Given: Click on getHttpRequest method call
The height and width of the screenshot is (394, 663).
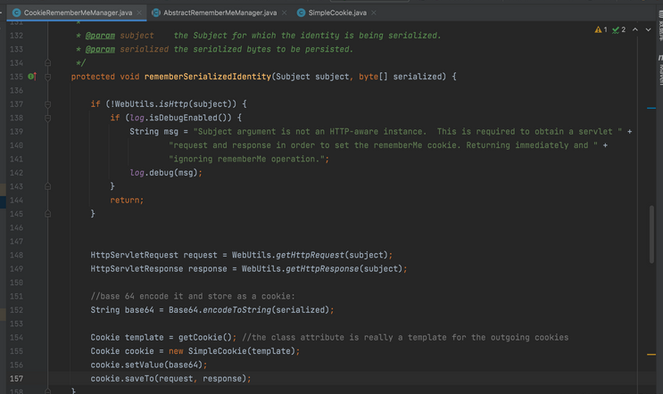Looking at the screenshot, I should click(310, 255).
